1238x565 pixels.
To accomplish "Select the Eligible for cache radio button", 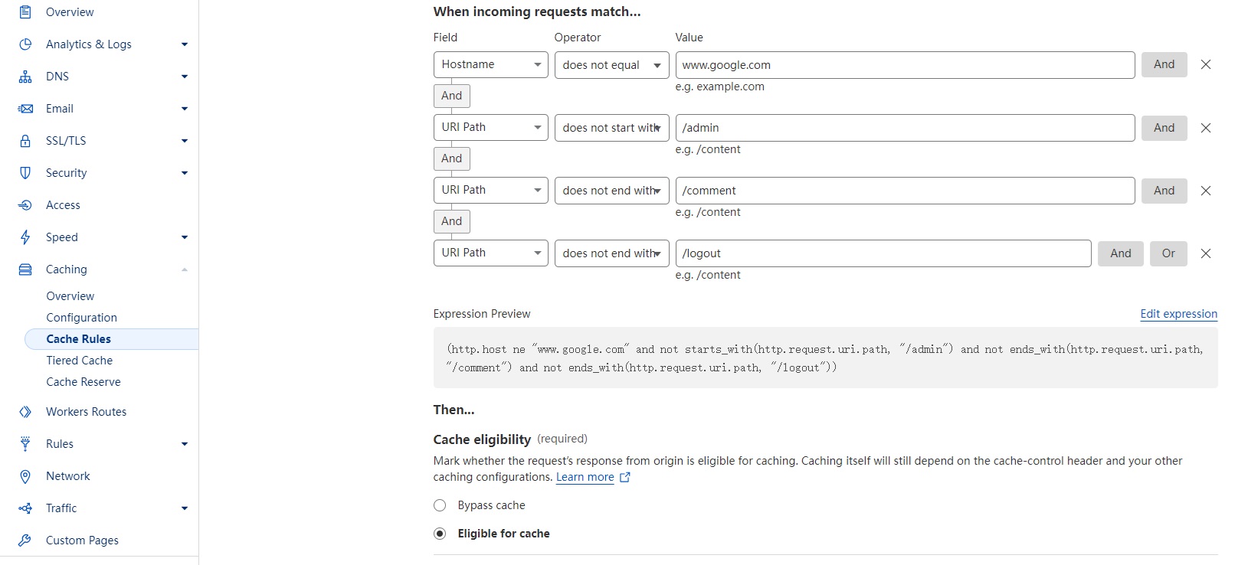I will point(440,534).
